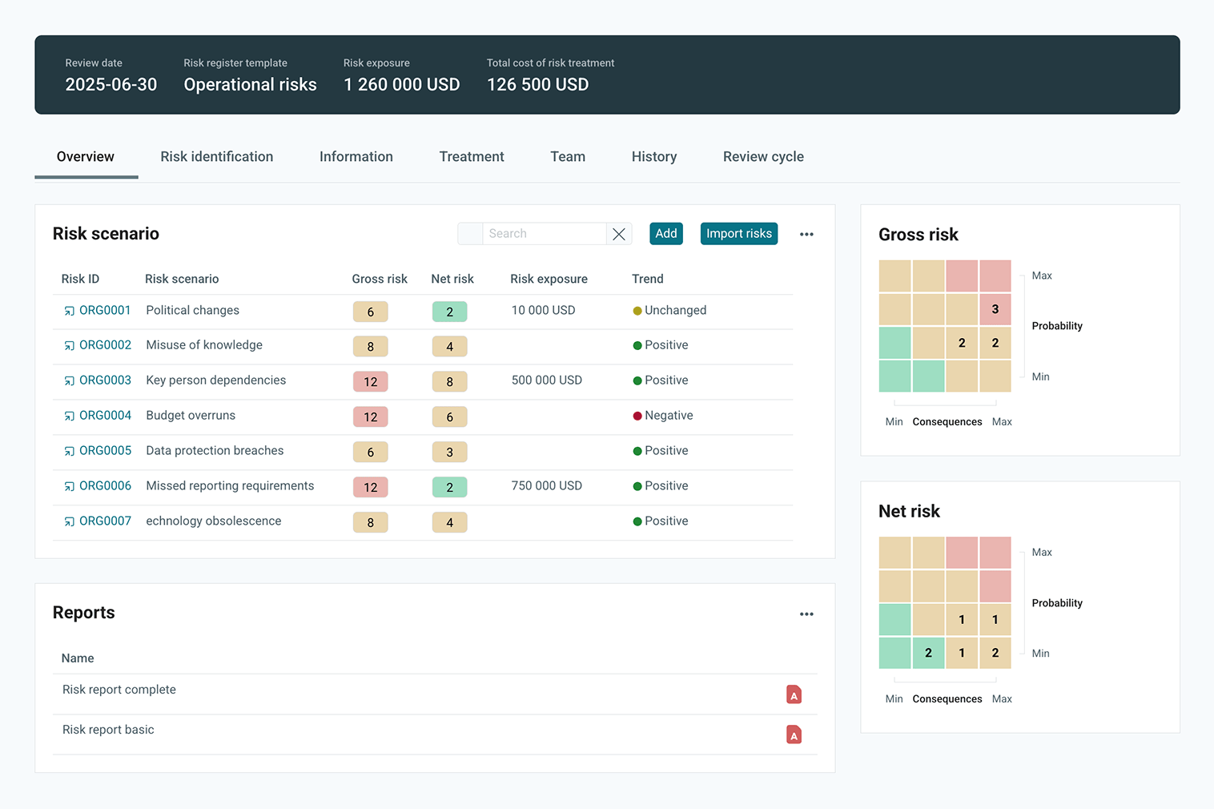Viewport: 1214px width, 809px height.
Task: Click the PDF icon for Risk report complete
Action: click(794, 694)
